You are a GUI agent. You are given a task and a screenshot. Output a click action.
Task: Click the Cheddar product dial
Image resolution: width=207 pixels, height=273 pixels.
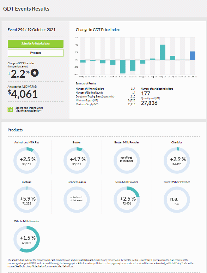177,160
